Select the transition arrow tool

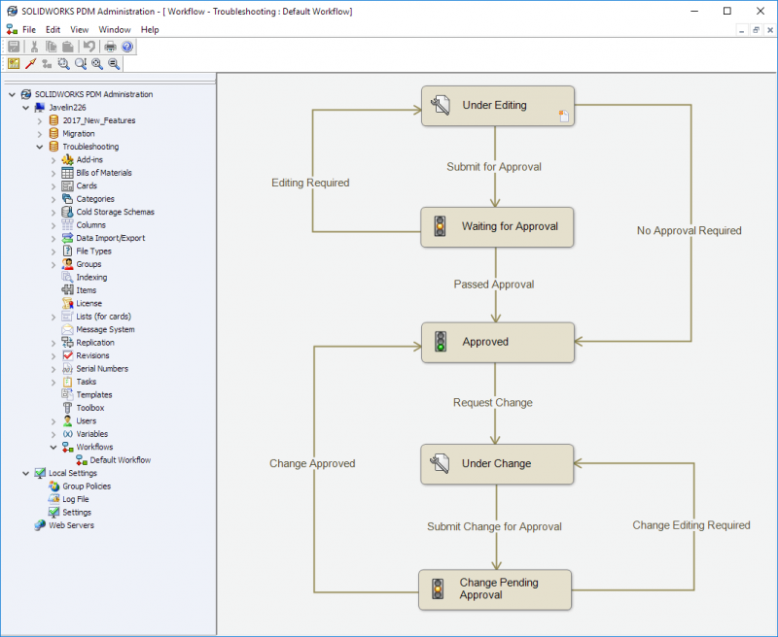[x=29, y=63]
